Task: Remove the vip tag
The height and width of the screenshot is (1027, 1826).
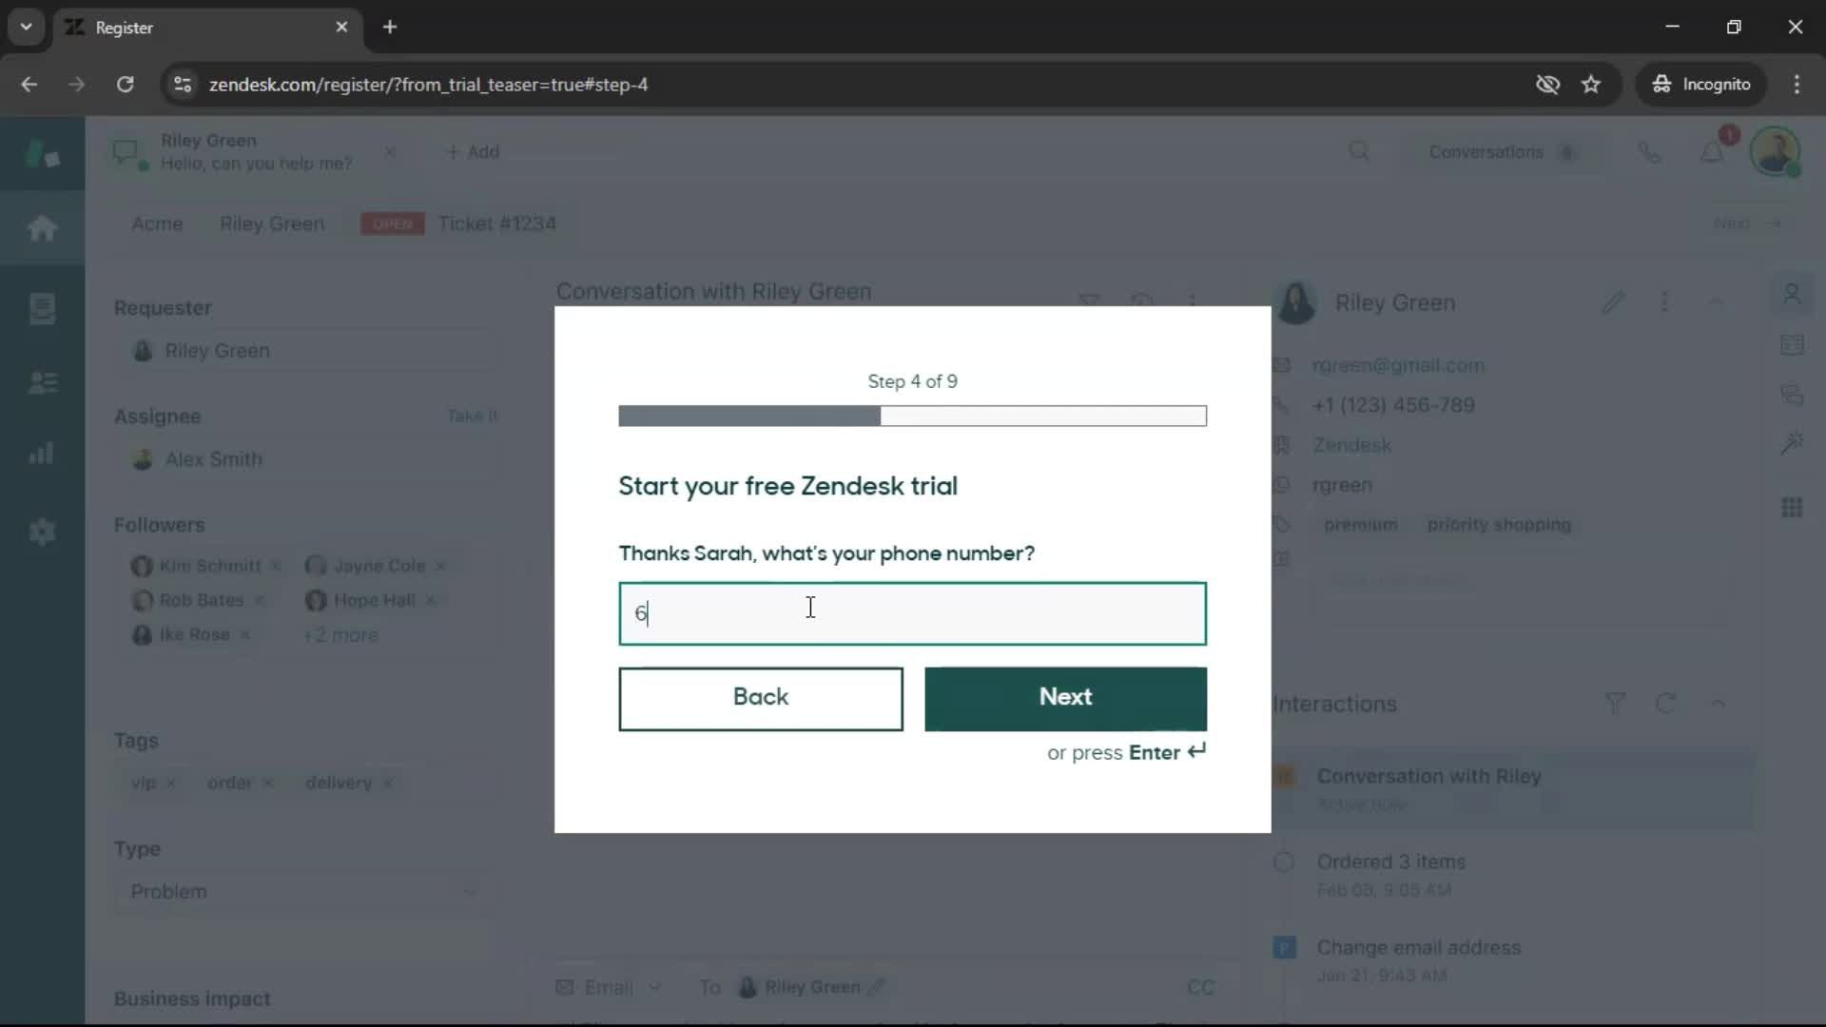Action: (171, 783)
